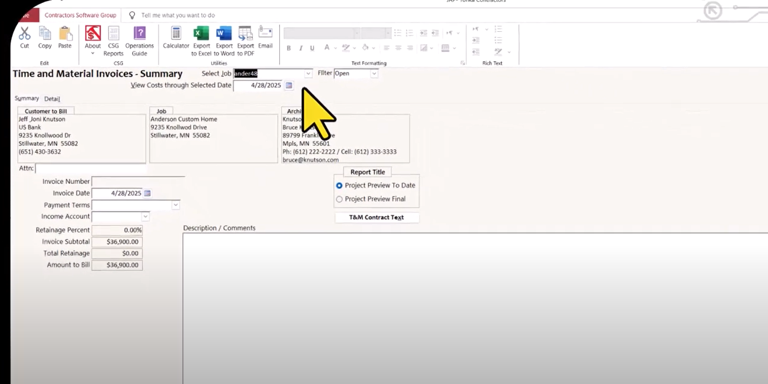Open the Calculator utility
Viewport: 768px width, 384px height.
[x=176, y=39]
